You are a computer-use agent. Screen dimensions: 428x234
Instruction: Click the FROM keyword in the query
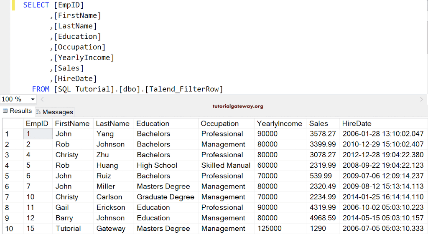click(41, 89)
